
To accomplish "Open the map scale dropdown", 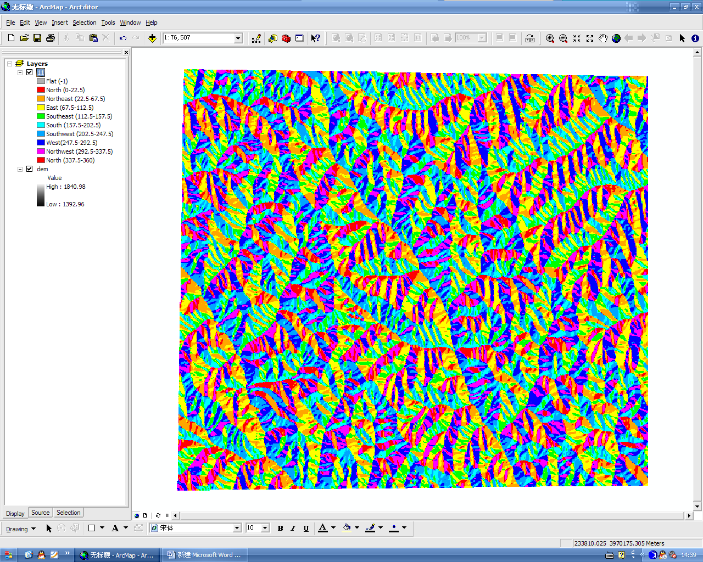I will point(238,38).
